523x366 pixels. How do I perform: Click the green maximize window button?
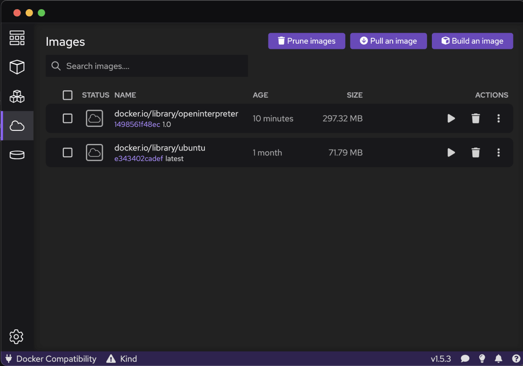[41, 13]
